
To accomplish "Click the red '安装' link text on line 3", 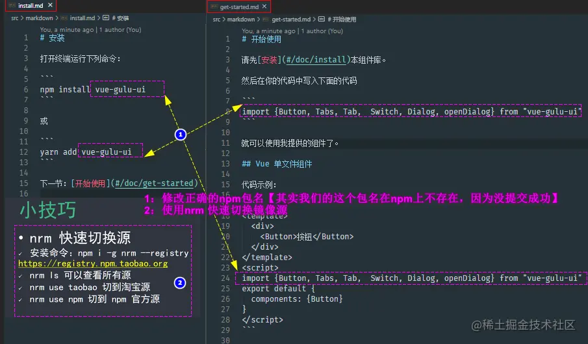I will 269,60.
